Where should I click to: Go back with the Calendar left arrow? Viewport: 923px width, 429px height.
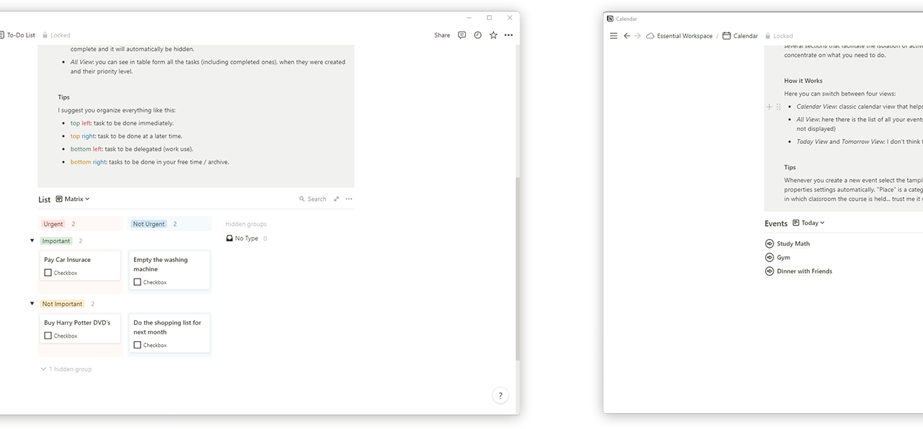coord(627,36)
